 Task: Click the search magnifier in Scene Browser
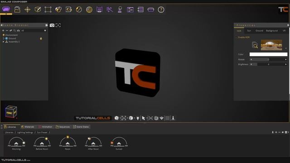(14, 30)
